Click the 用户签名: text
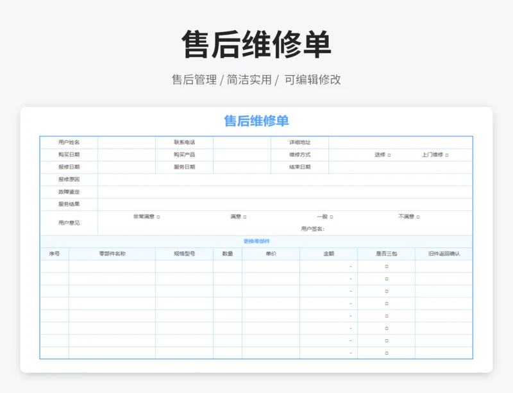513x393 pixels. [x=313, y=229]
